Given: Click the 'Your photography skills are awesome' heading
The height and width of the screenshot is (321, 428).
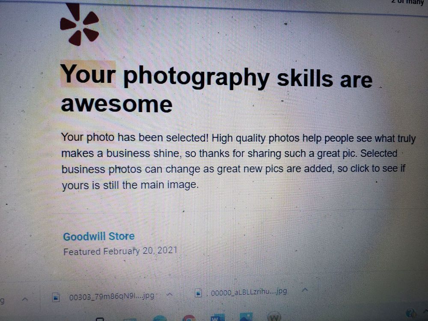Looking at the screenshot, I should [x=216, y=88].
